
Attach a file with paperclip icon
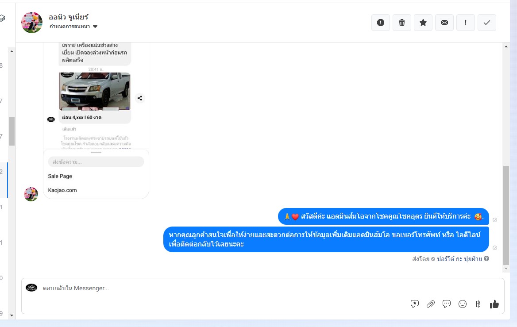431,304
